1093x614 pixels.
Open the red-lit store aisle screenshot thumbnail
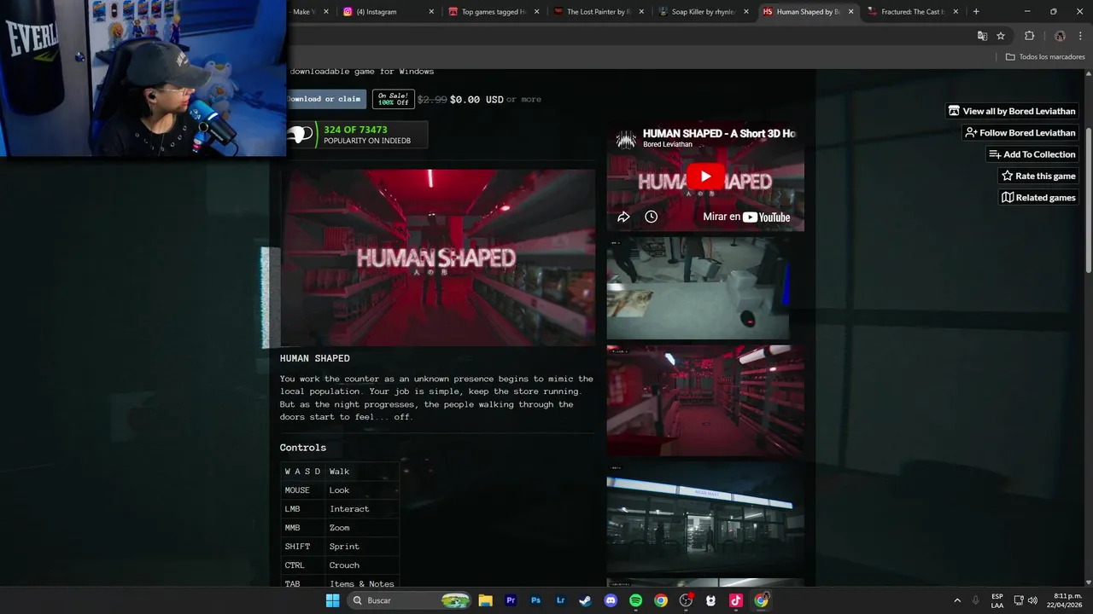pos(705,401)
